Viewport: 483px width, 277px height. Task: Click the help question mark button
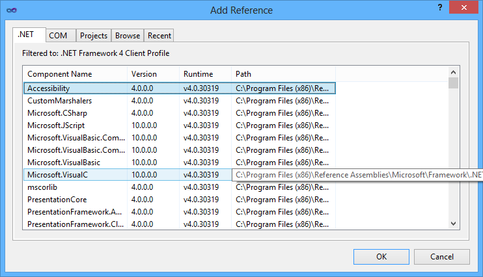(440, 7)
